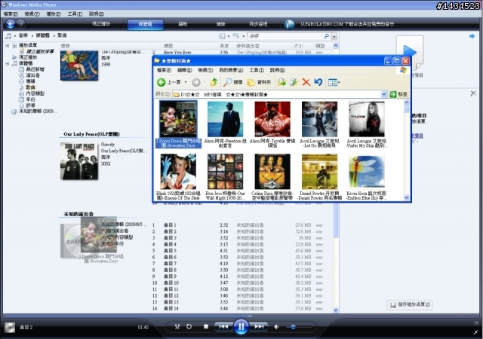The height and width of the screenshot is (339, 483).
Task: Open the 同步處理 (Sync) tab
Action: 258,24
